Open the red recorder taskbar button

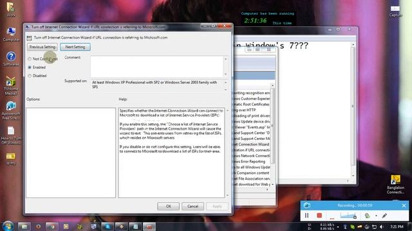click(x=149, y=227)
